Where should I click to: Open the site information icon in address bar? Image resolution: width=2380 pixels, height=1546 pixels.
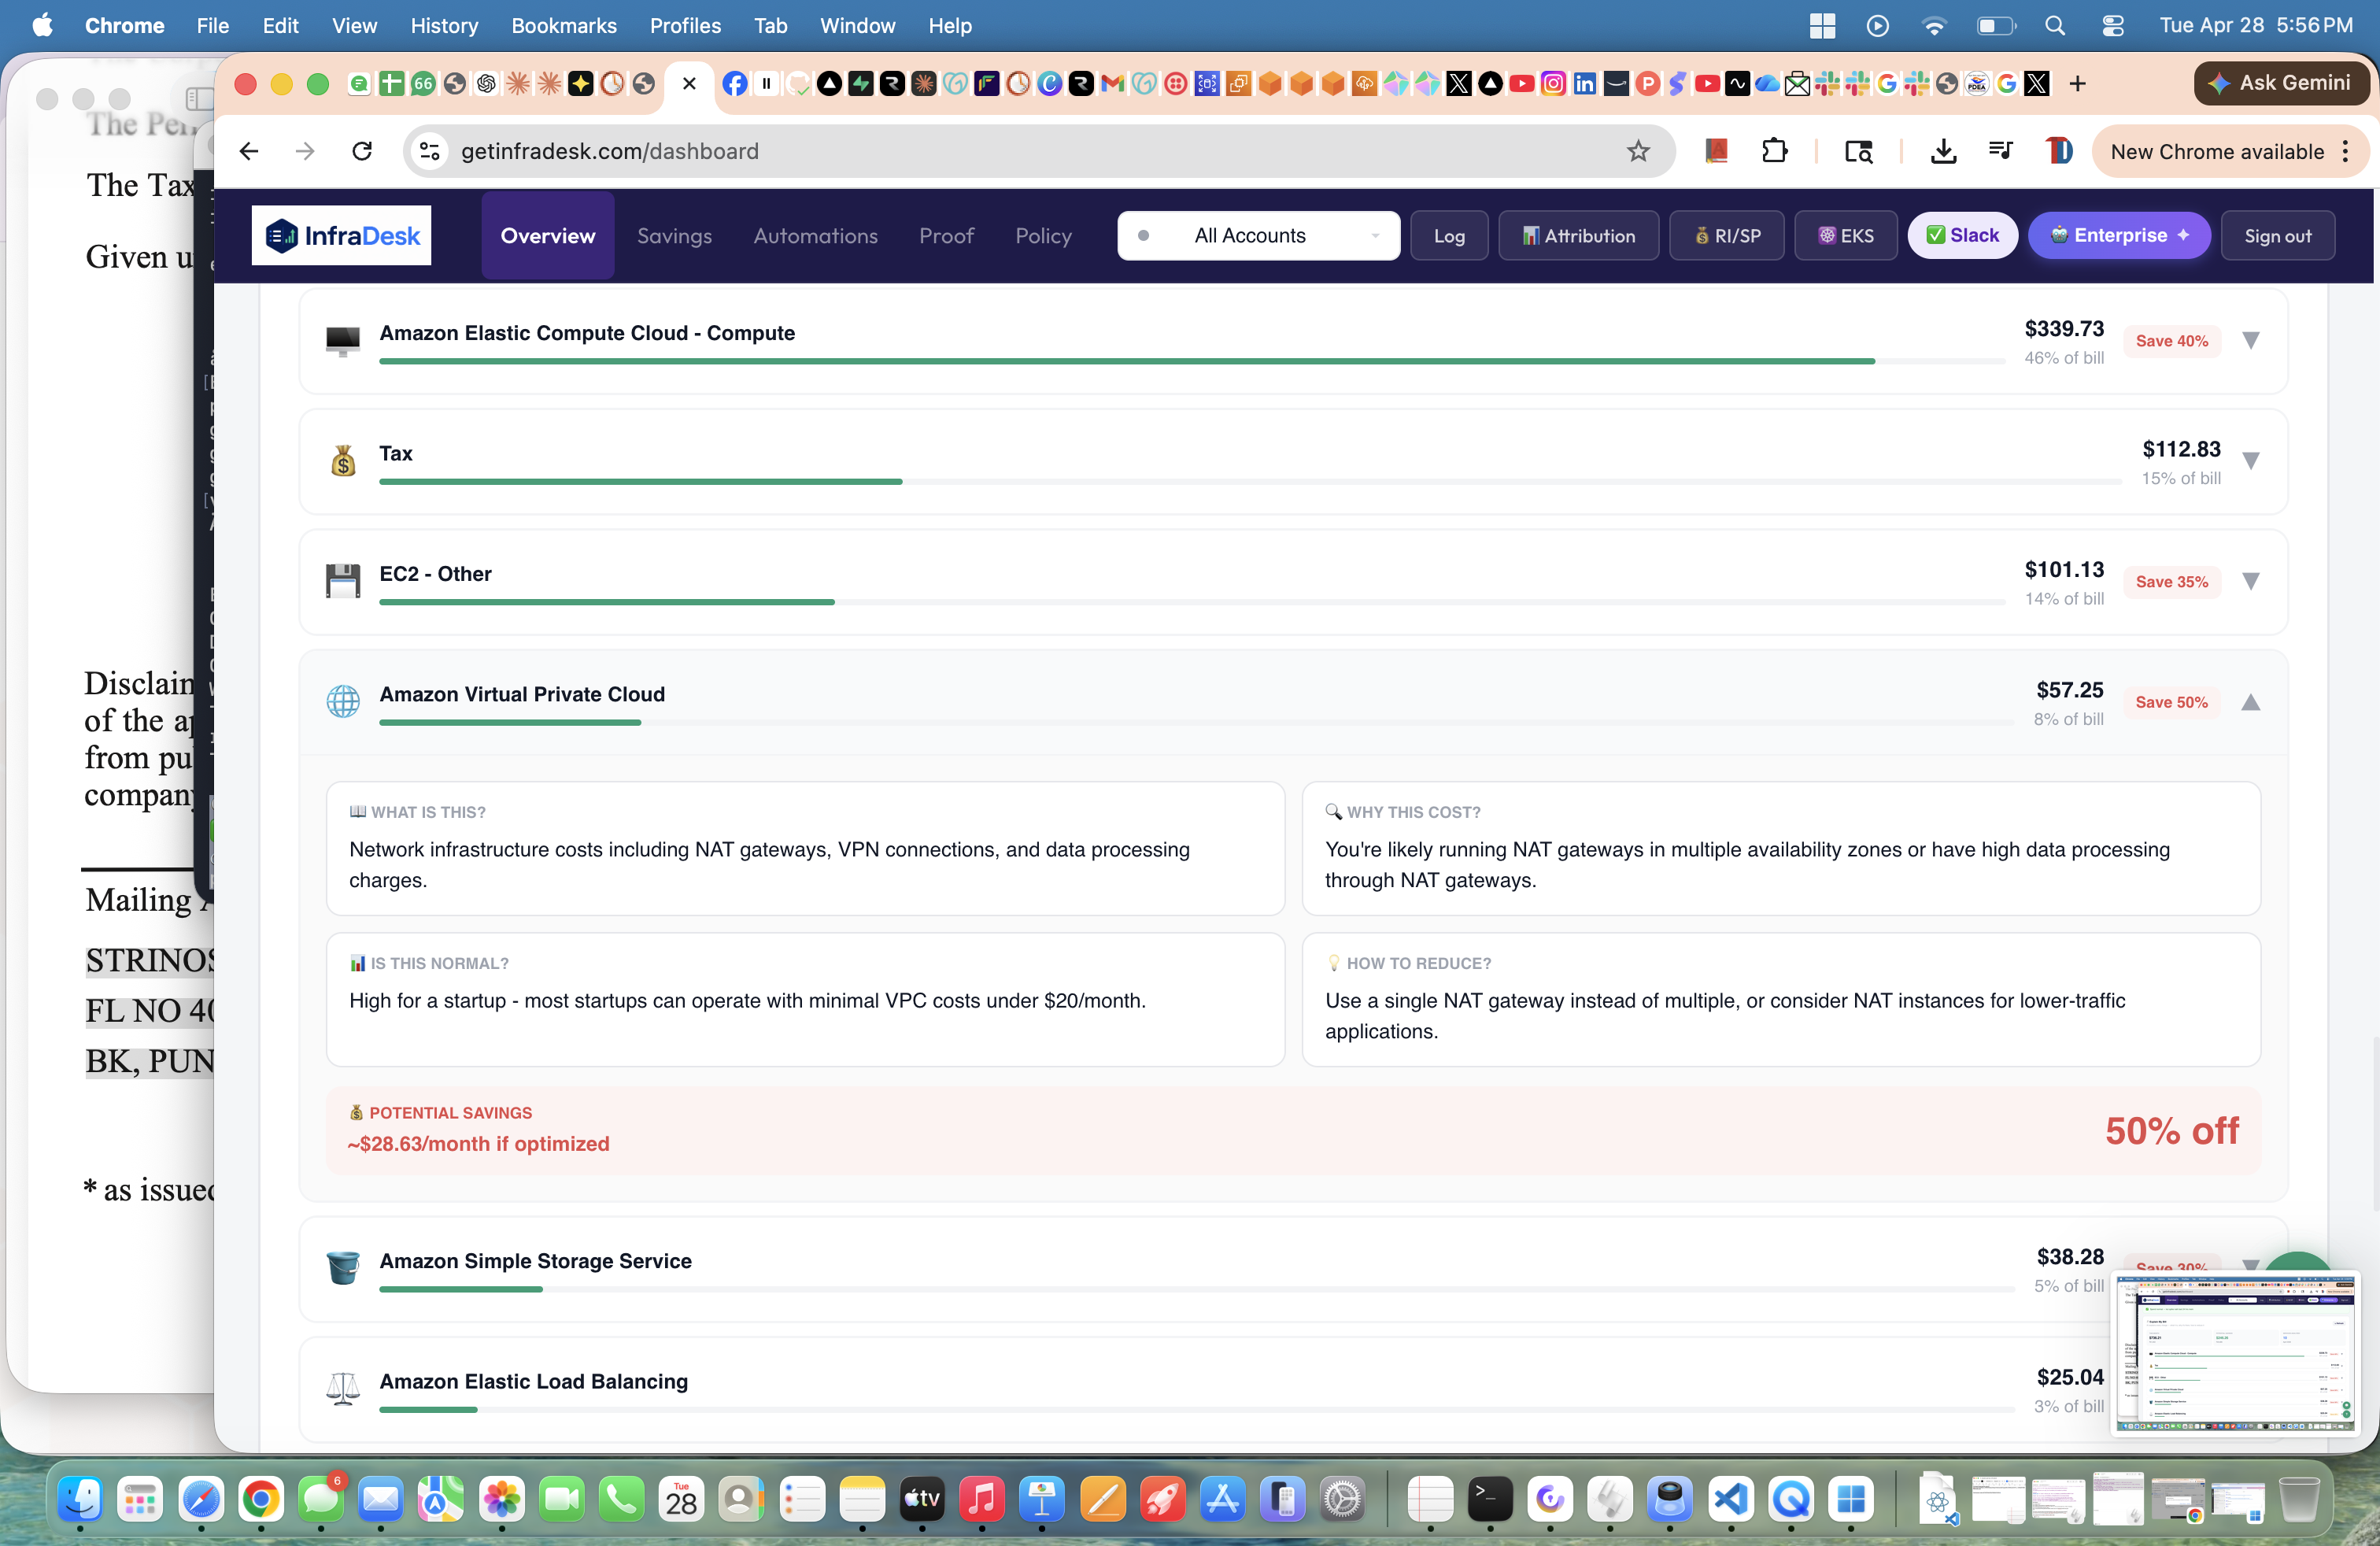pos(429,151)
